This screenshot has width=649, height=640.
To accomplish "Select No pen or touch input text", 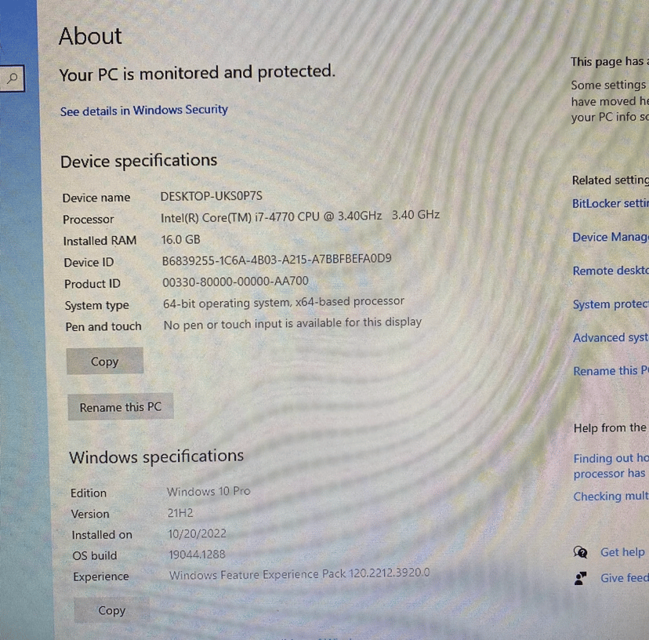I will pyautogui.click(x=292, y=323).
